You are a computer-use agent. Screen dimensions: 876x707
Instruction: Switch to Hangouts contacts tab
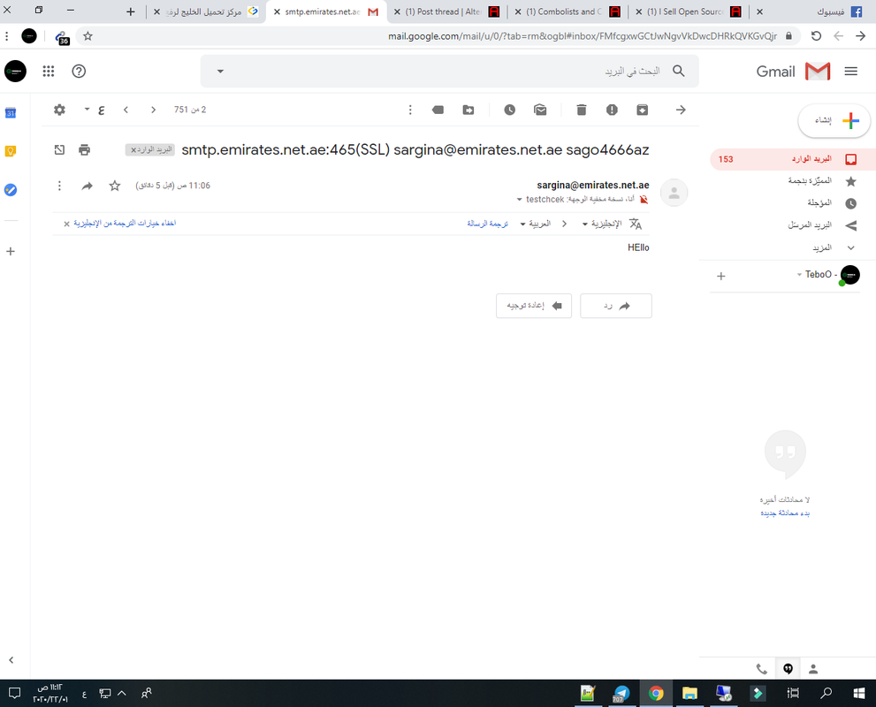pyautogui.click(x=813, y=668)
